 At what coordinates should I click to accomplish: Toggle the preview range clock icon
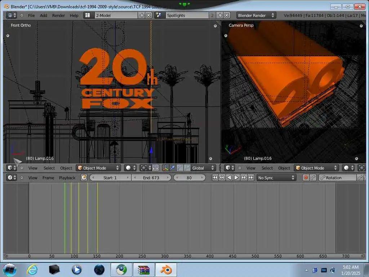84,177
